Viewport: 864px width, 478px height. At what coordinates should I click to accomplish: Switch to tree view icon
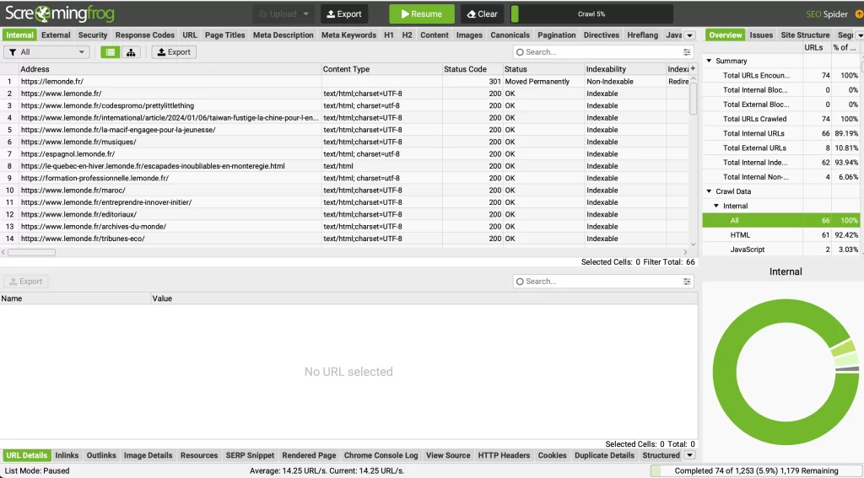[x=131, y=51]
